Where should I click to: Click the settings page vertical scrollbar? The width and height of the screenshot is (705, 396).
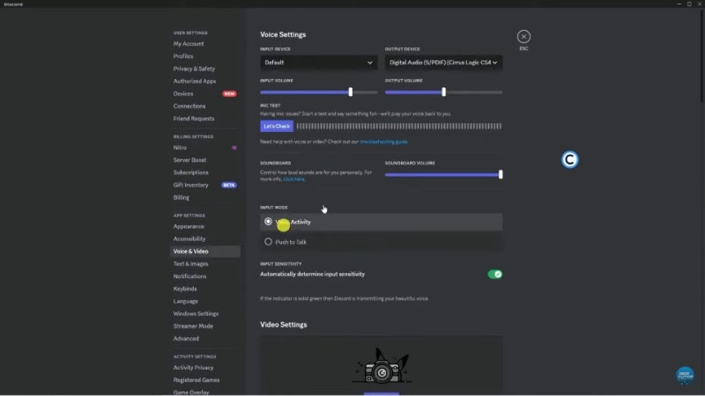[701, 56]
